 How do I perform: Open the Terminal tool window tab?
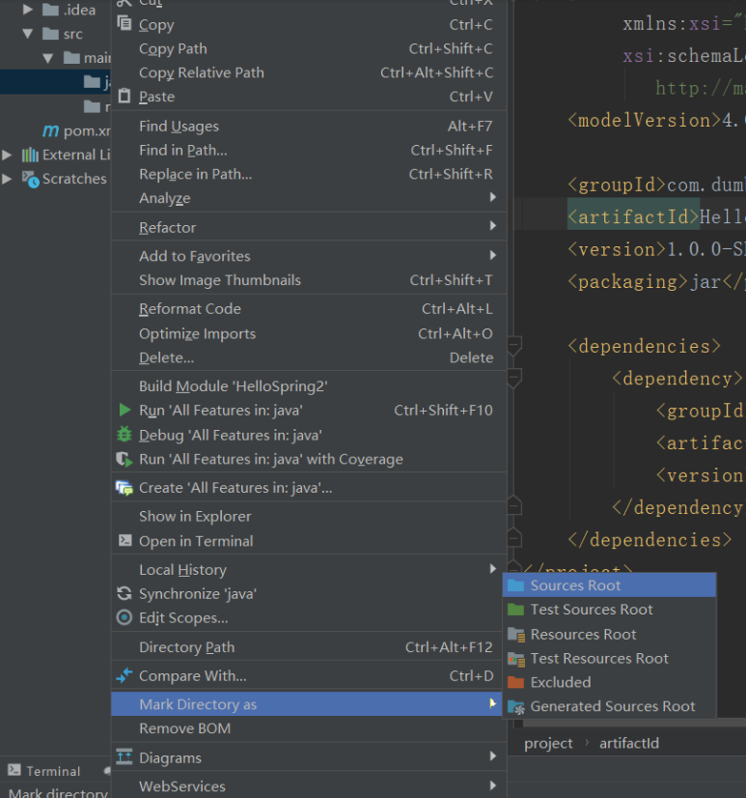(44, 771)
